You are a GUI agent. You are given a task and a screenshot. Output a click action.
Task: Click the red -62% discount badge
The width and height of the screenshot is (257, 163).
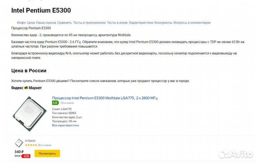[x=26, y=156]
